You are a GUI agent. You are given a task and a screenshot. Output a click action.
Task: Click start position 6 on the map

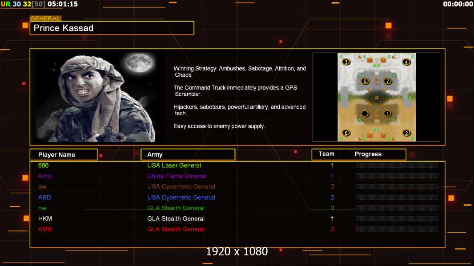pos(346,133)
